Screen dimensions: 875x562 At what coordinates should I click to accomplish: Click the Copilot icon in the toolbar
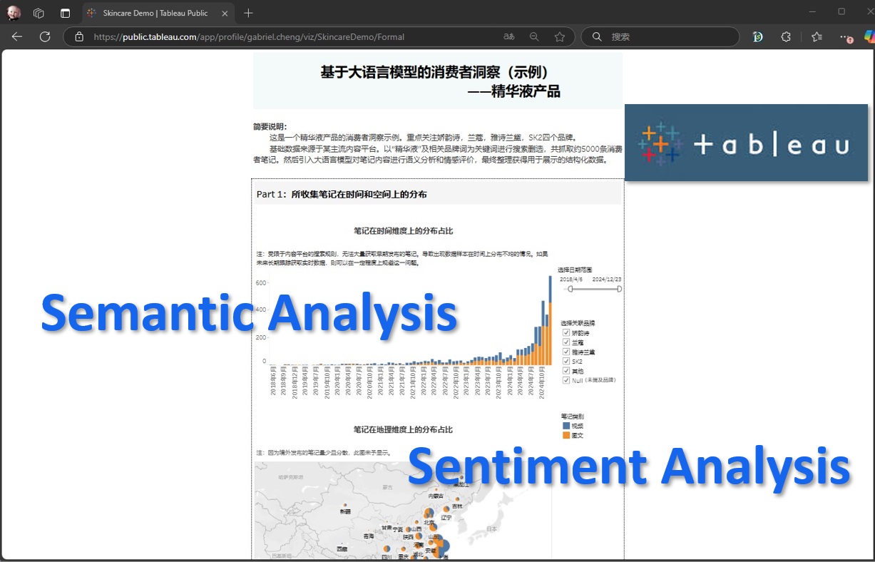coord(869,36)
